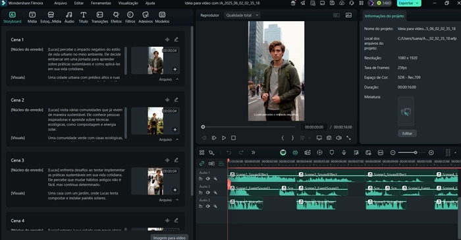This screenshot has width=461, height=240.
Task: Open the gift box icon in title bar
Action: click(293, 3)
